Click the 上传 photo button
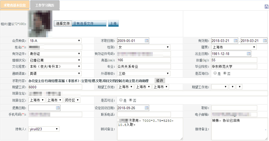 click(113, 23)
